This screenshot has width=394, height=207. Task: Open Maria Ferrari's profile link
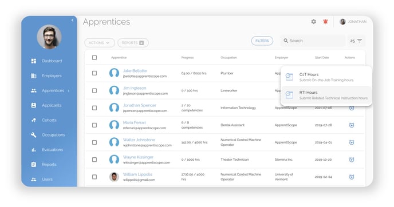pos(134,122)
